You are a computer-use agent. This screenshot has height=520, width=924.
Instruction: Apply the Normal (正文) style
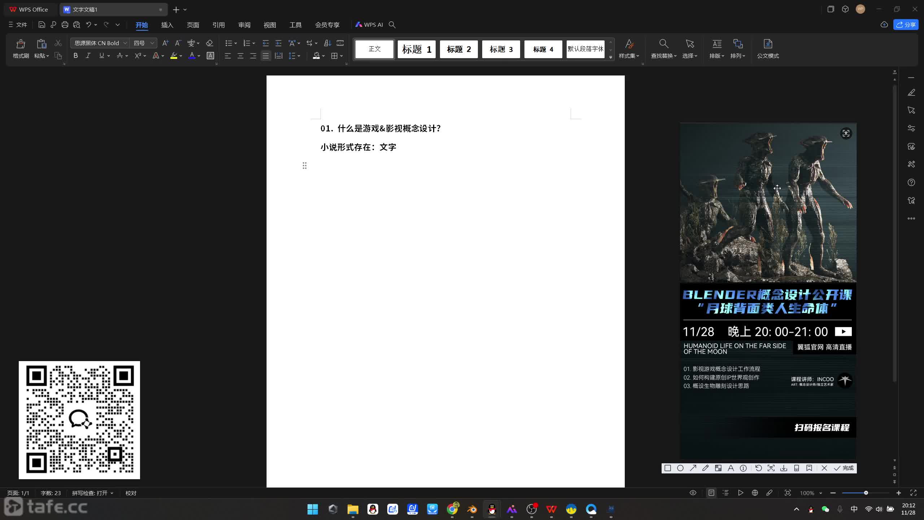(x=374, y=49)
